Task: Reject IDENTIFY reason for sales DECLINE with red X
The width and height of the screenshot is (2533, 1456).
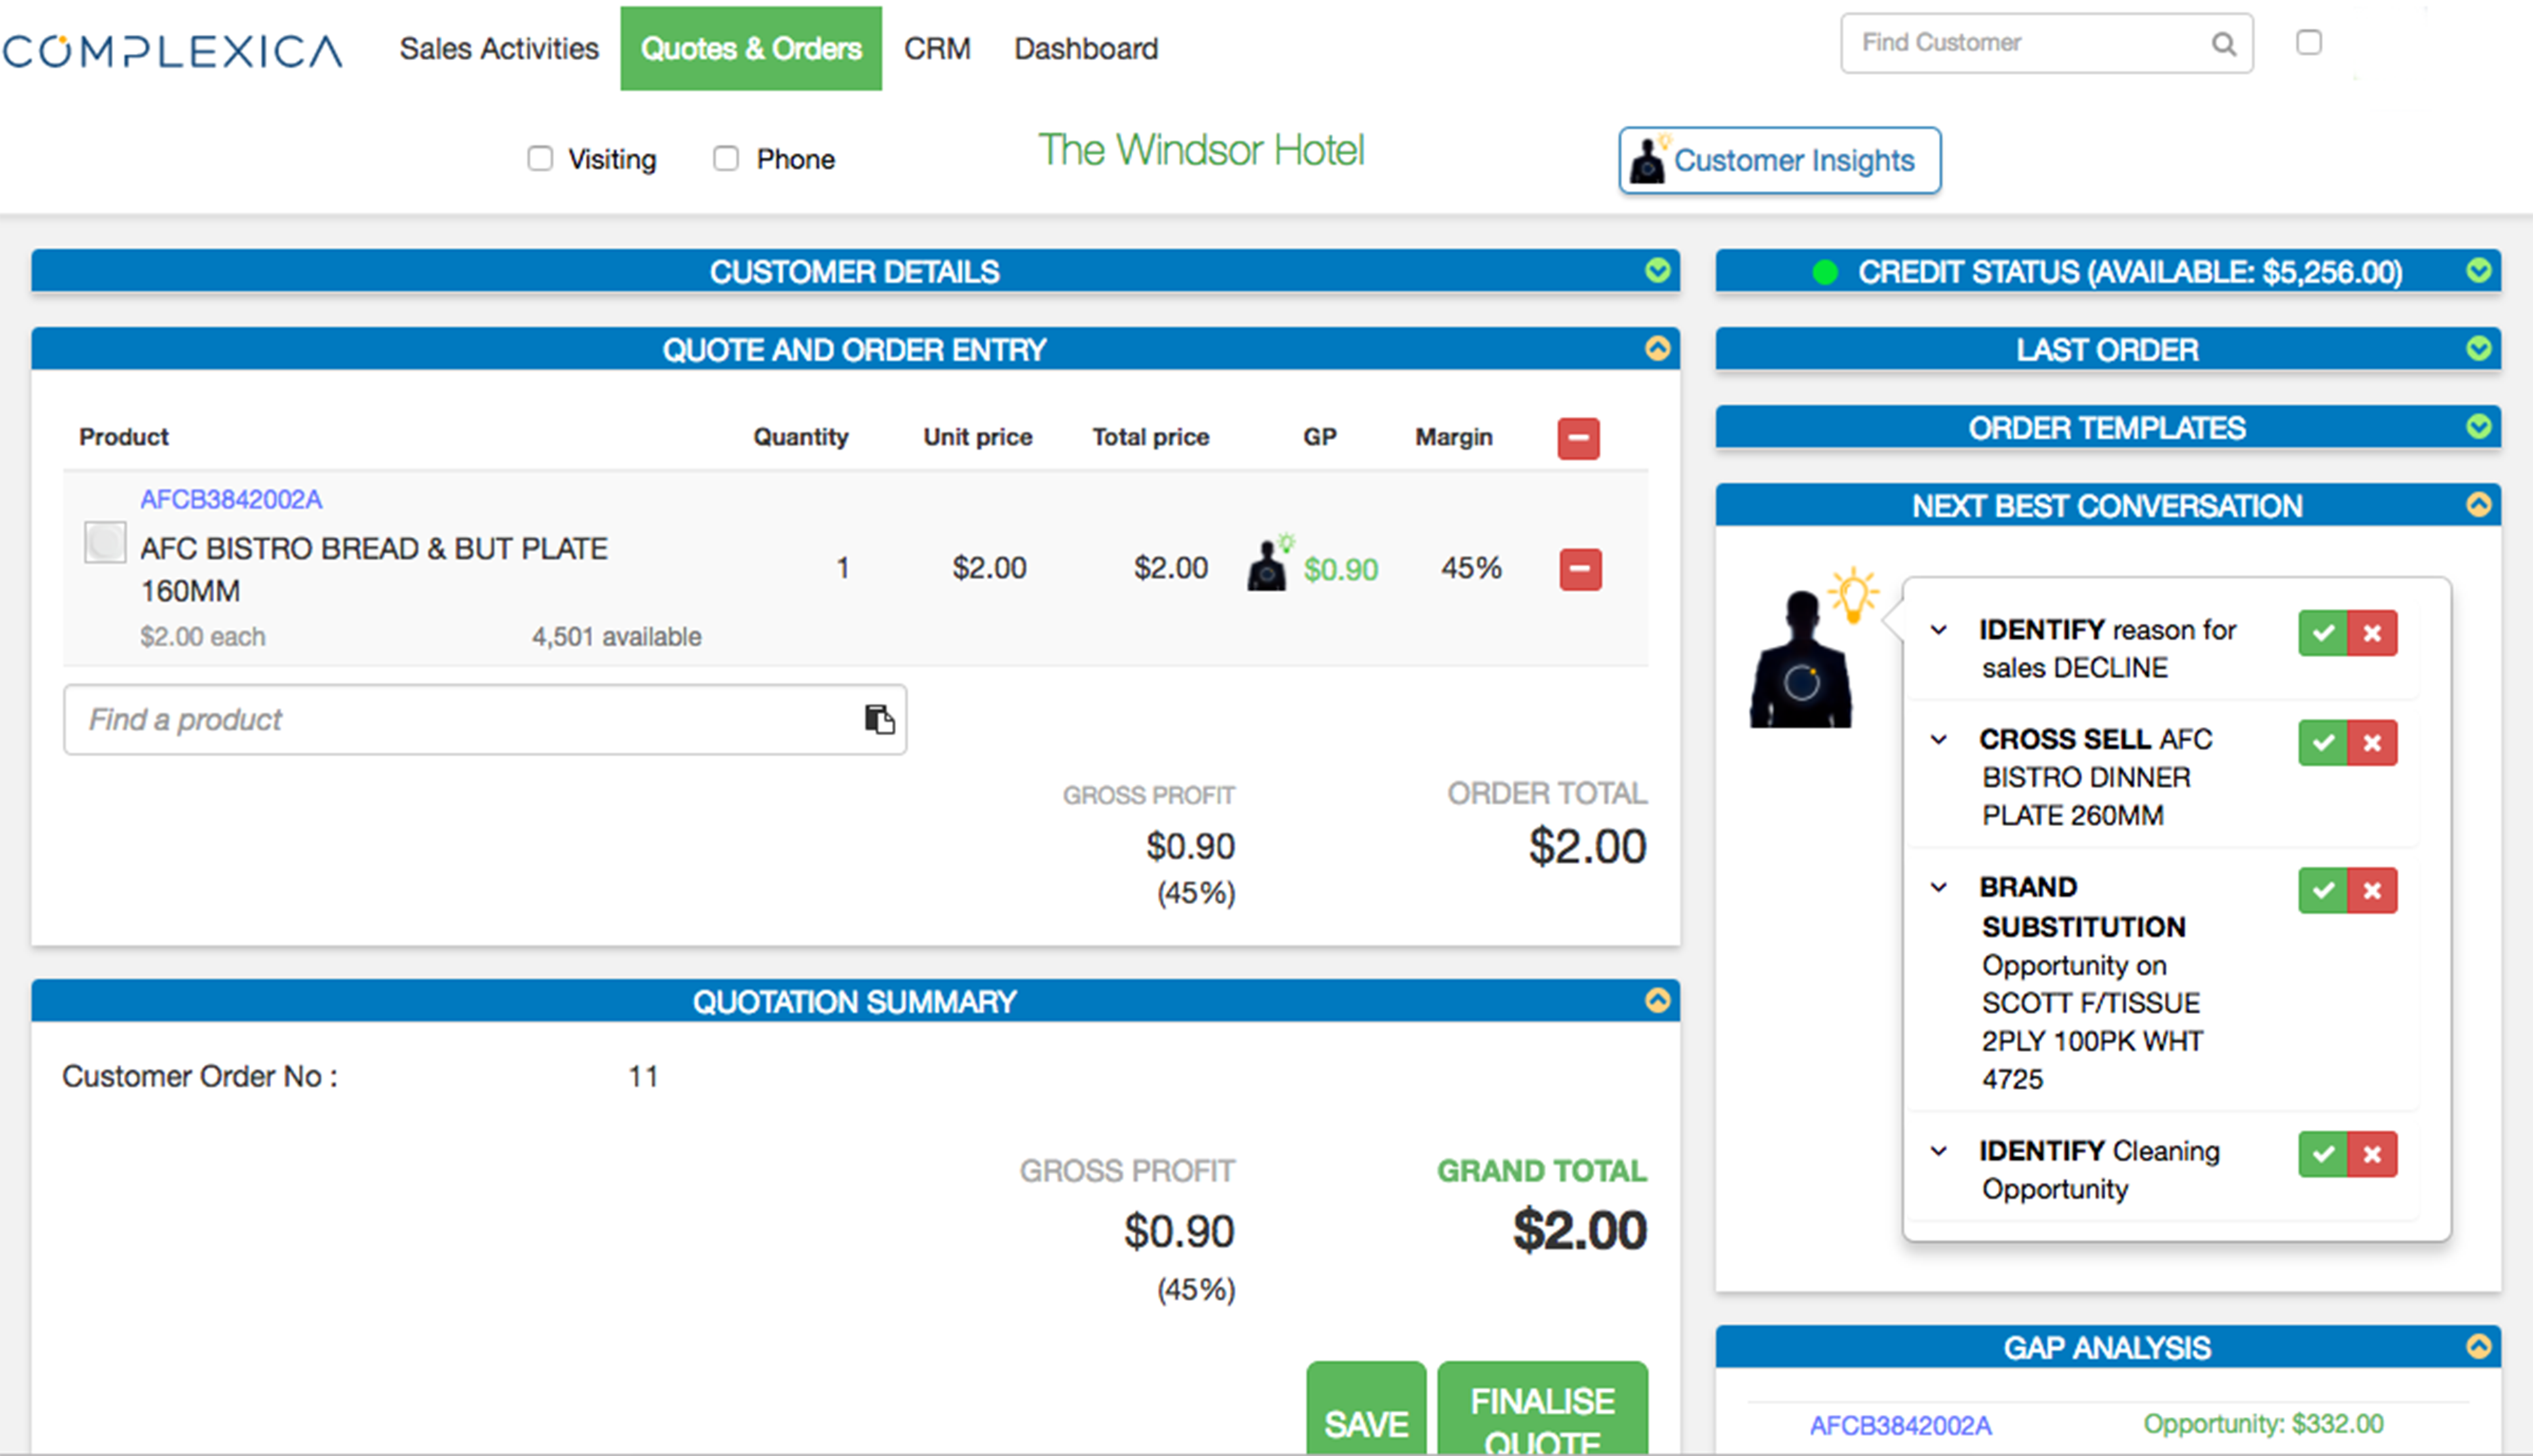Action: pos(2372,633)
